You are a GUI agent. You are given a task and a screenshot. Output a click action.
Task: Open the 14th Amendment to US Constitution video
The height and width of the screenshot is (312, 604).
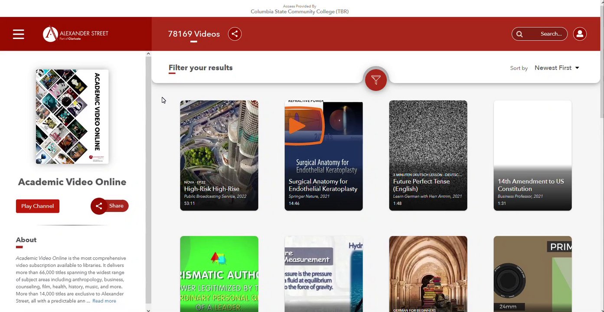tap(532, 156)
